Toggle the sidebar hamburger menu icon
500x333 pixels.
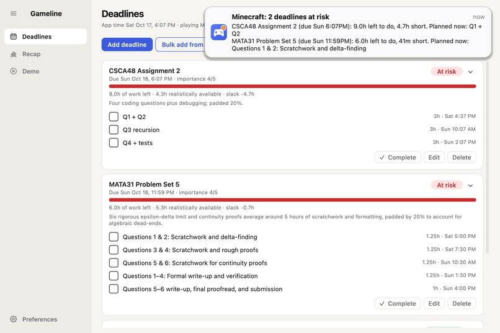point(14,14)
